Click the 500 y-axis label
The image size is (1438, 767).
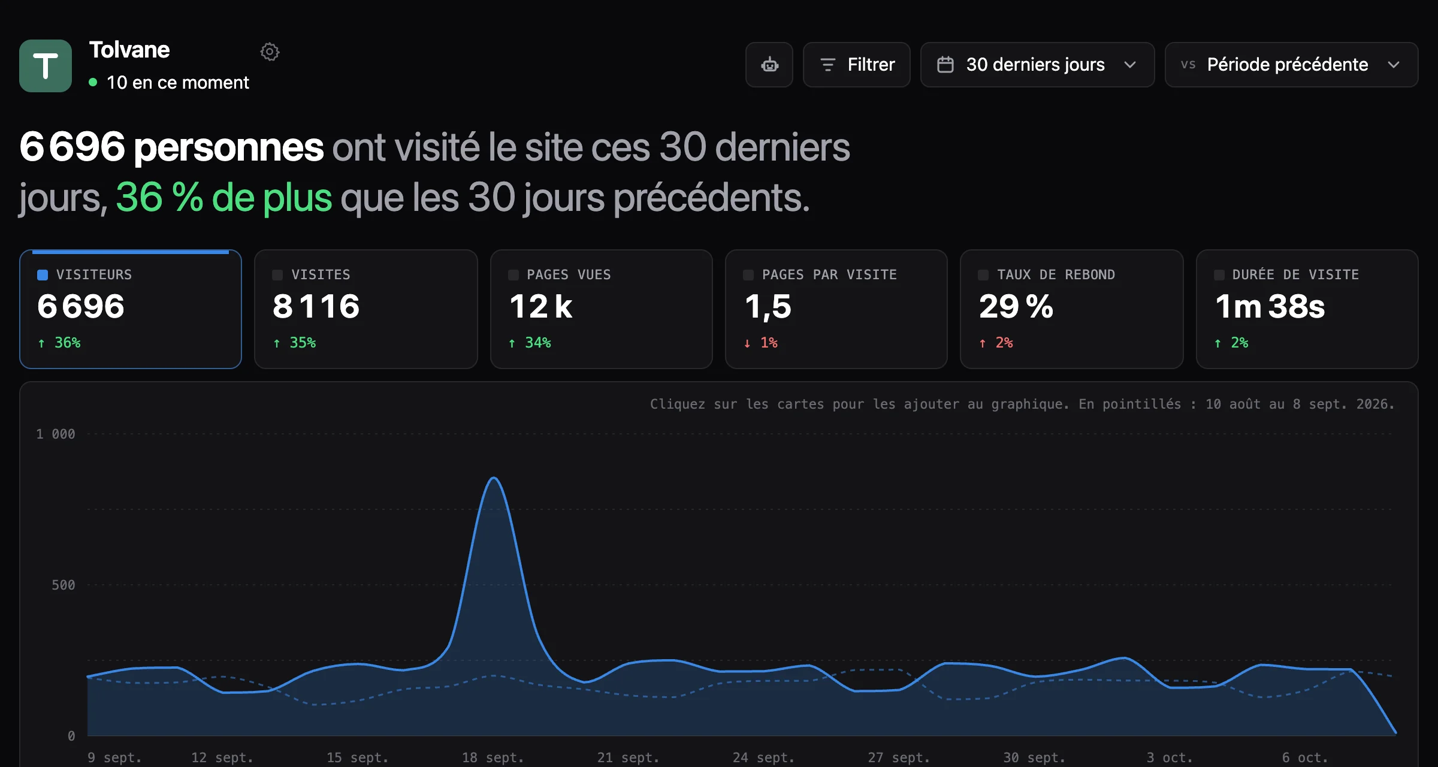coord(64,585)
